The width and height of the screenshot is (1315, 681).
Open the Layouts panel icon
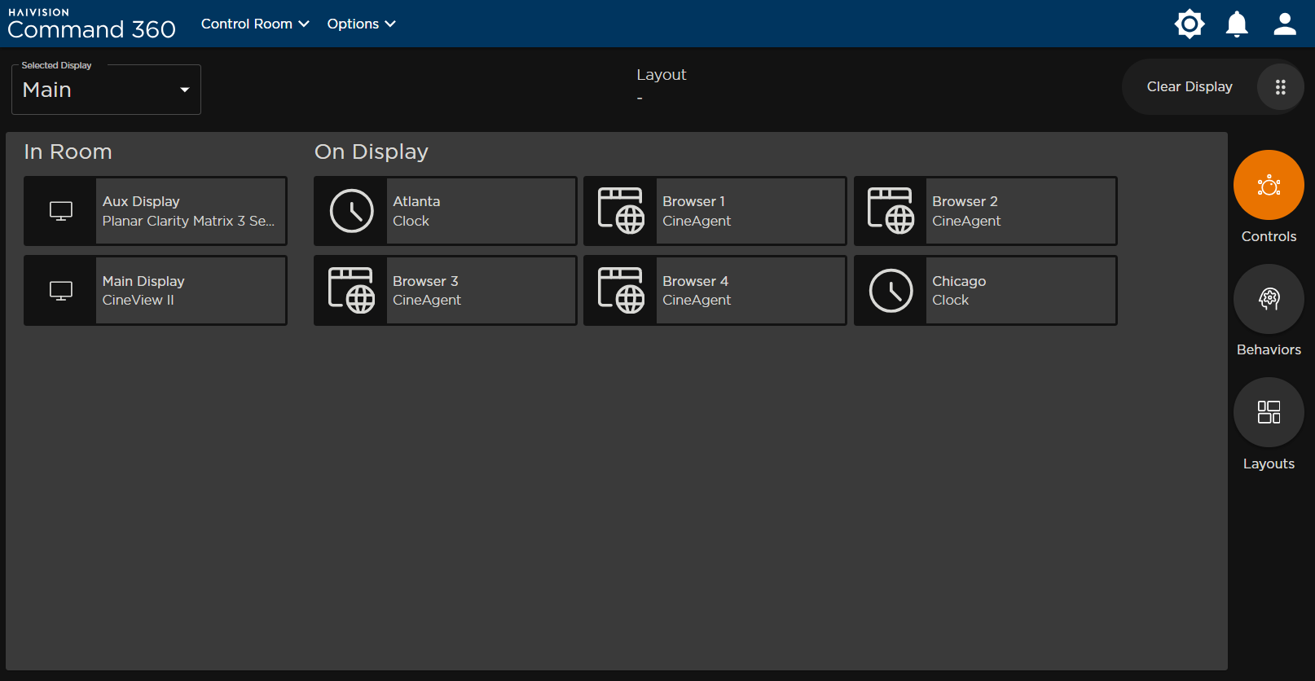1269,412
